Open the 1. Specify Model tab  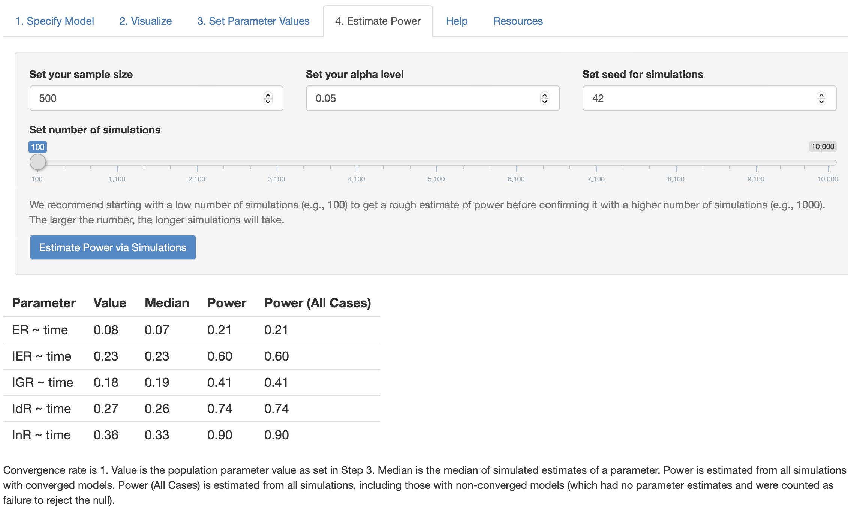[55, 21]
